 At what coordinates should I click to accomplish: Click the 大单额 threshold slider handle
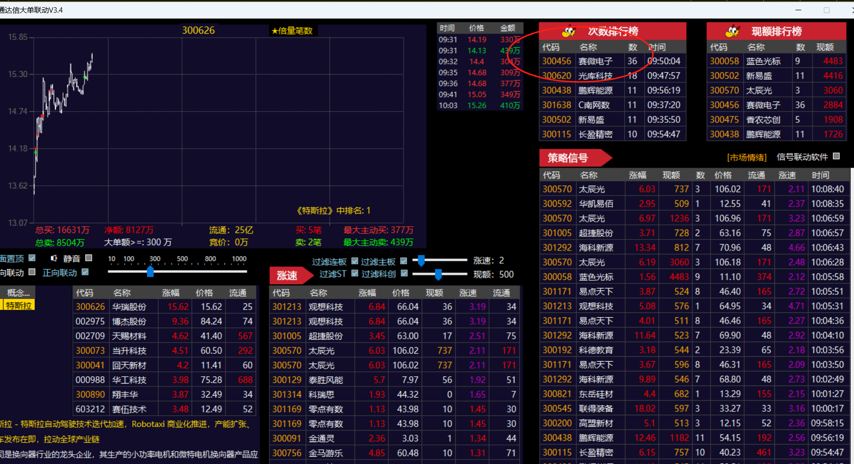pyautogui.click(x=150, y=271)
